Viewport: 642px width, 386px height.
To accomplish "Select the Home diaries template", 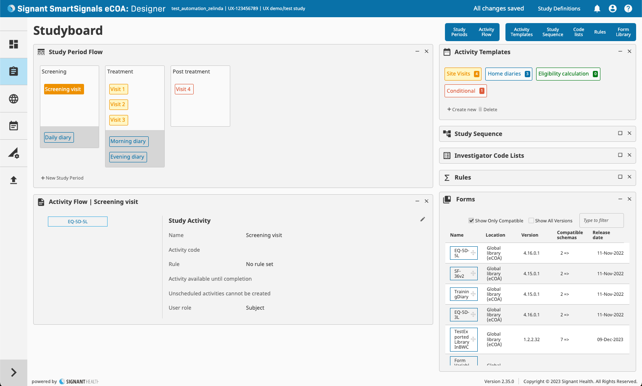I will coord(508,74).
